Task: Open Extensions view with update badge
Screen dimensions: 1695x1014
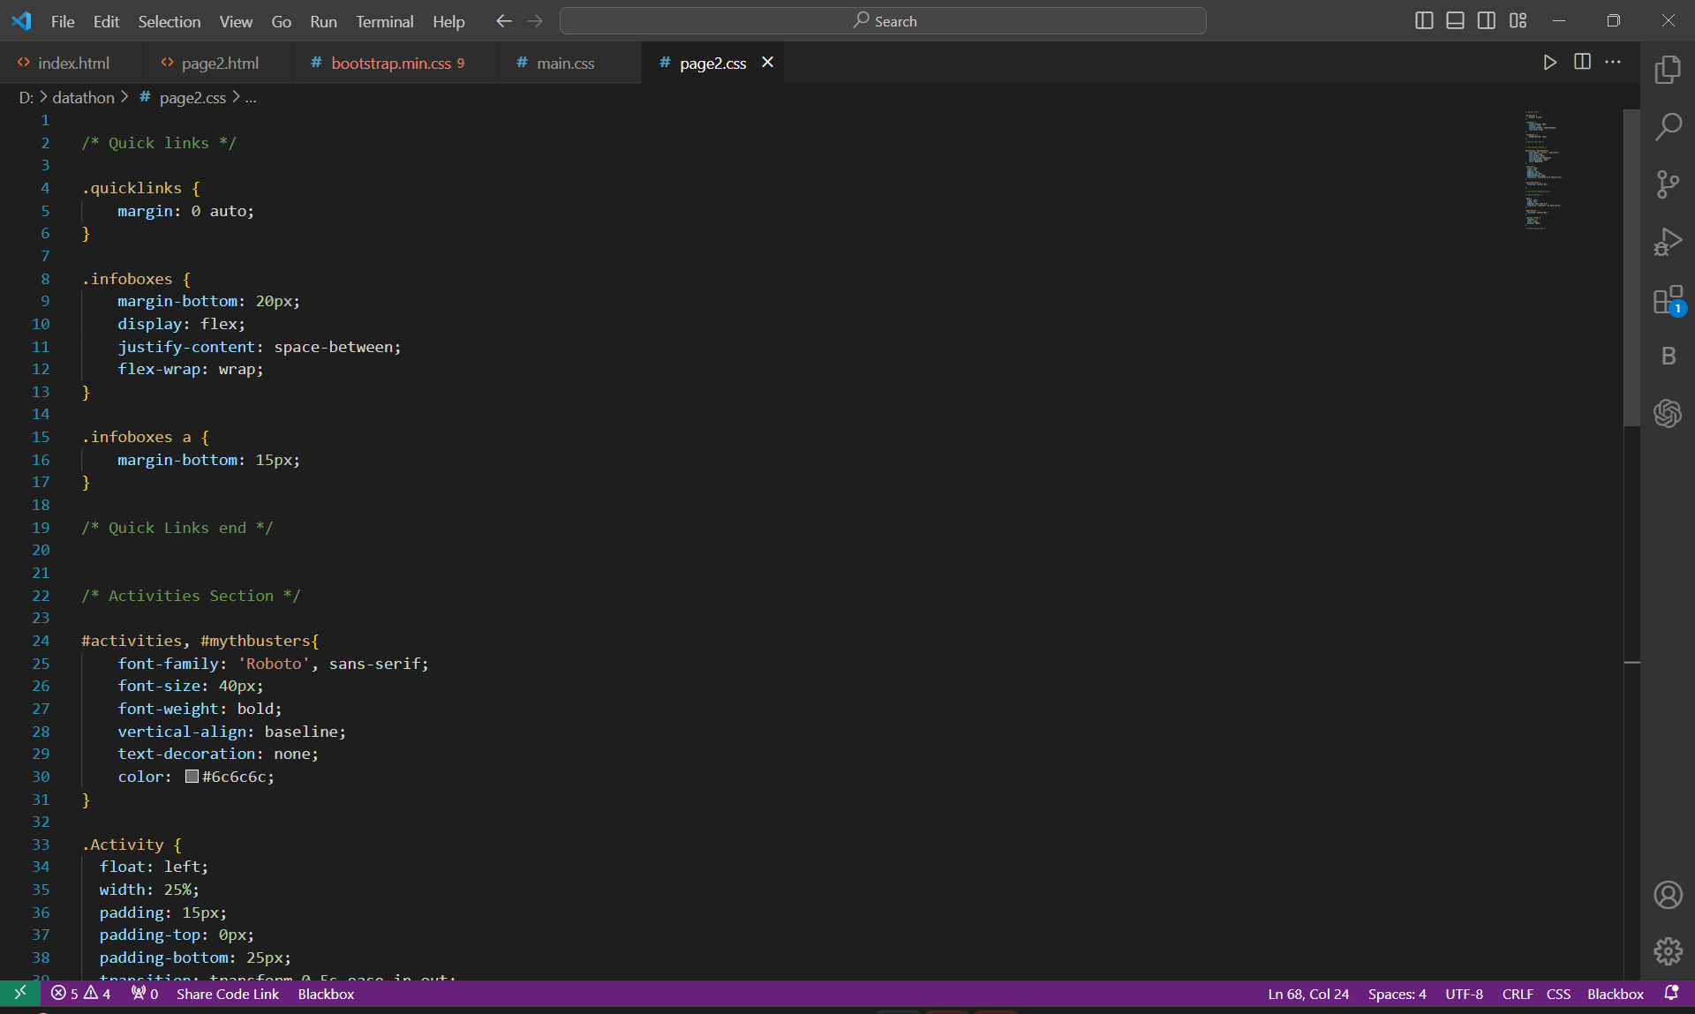Action: [x=1668, y=300]
